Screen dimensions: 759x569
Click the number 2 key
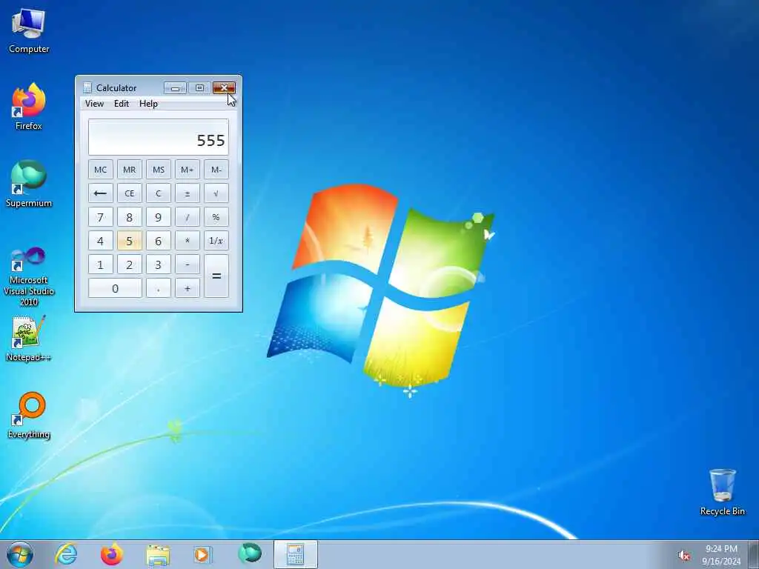coord(130,264)
